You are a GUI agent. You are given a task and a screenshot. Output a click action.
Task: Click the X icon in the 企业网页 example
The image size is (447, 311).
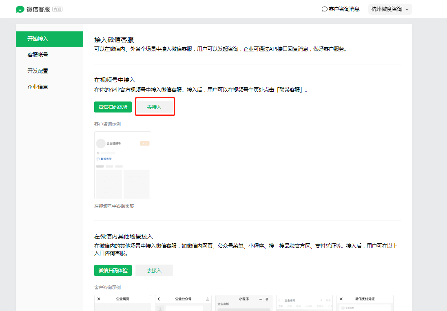pyautogui.click(x=99, y=299)
